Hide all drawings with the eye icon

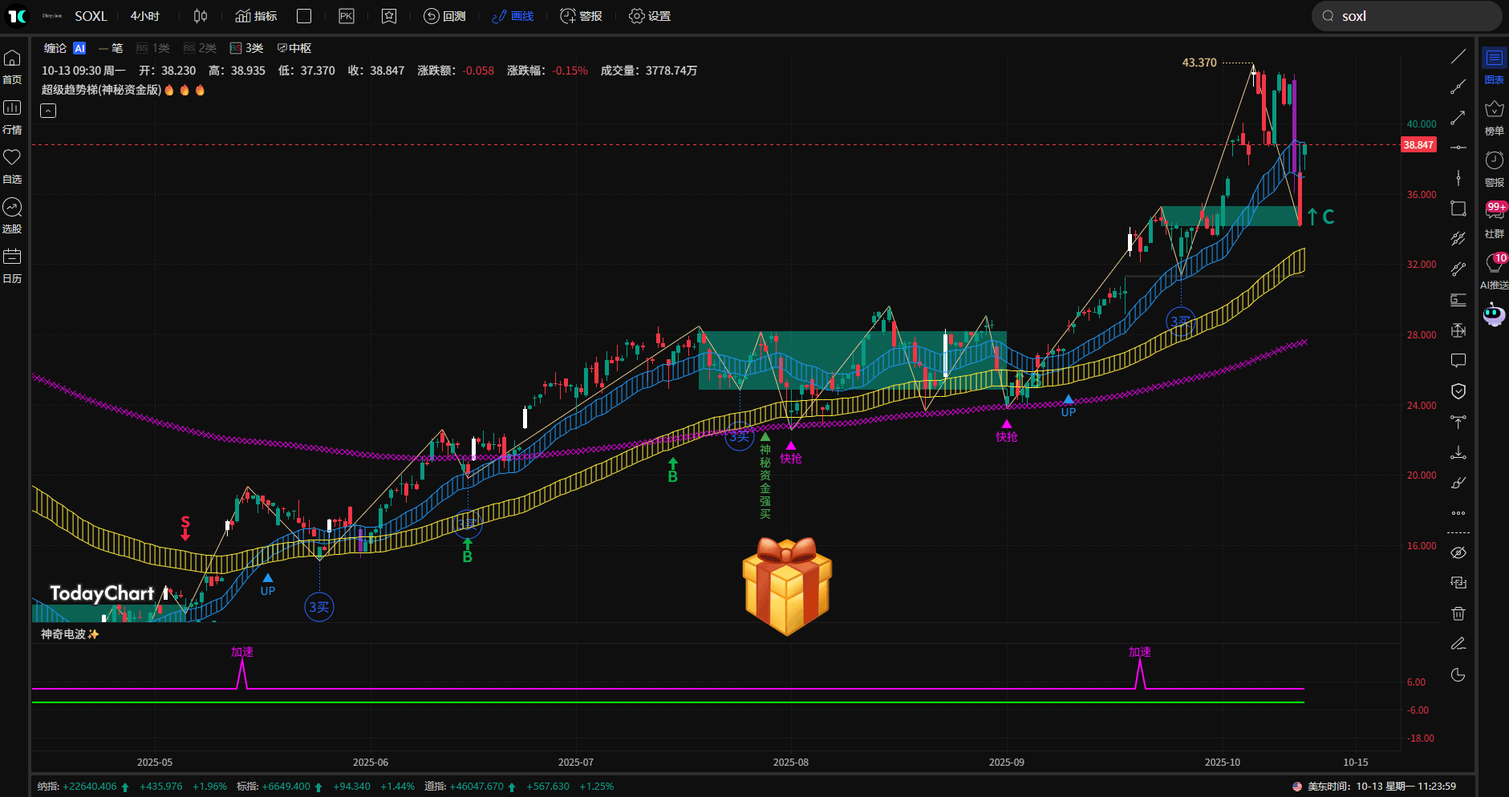point(1458,552)
